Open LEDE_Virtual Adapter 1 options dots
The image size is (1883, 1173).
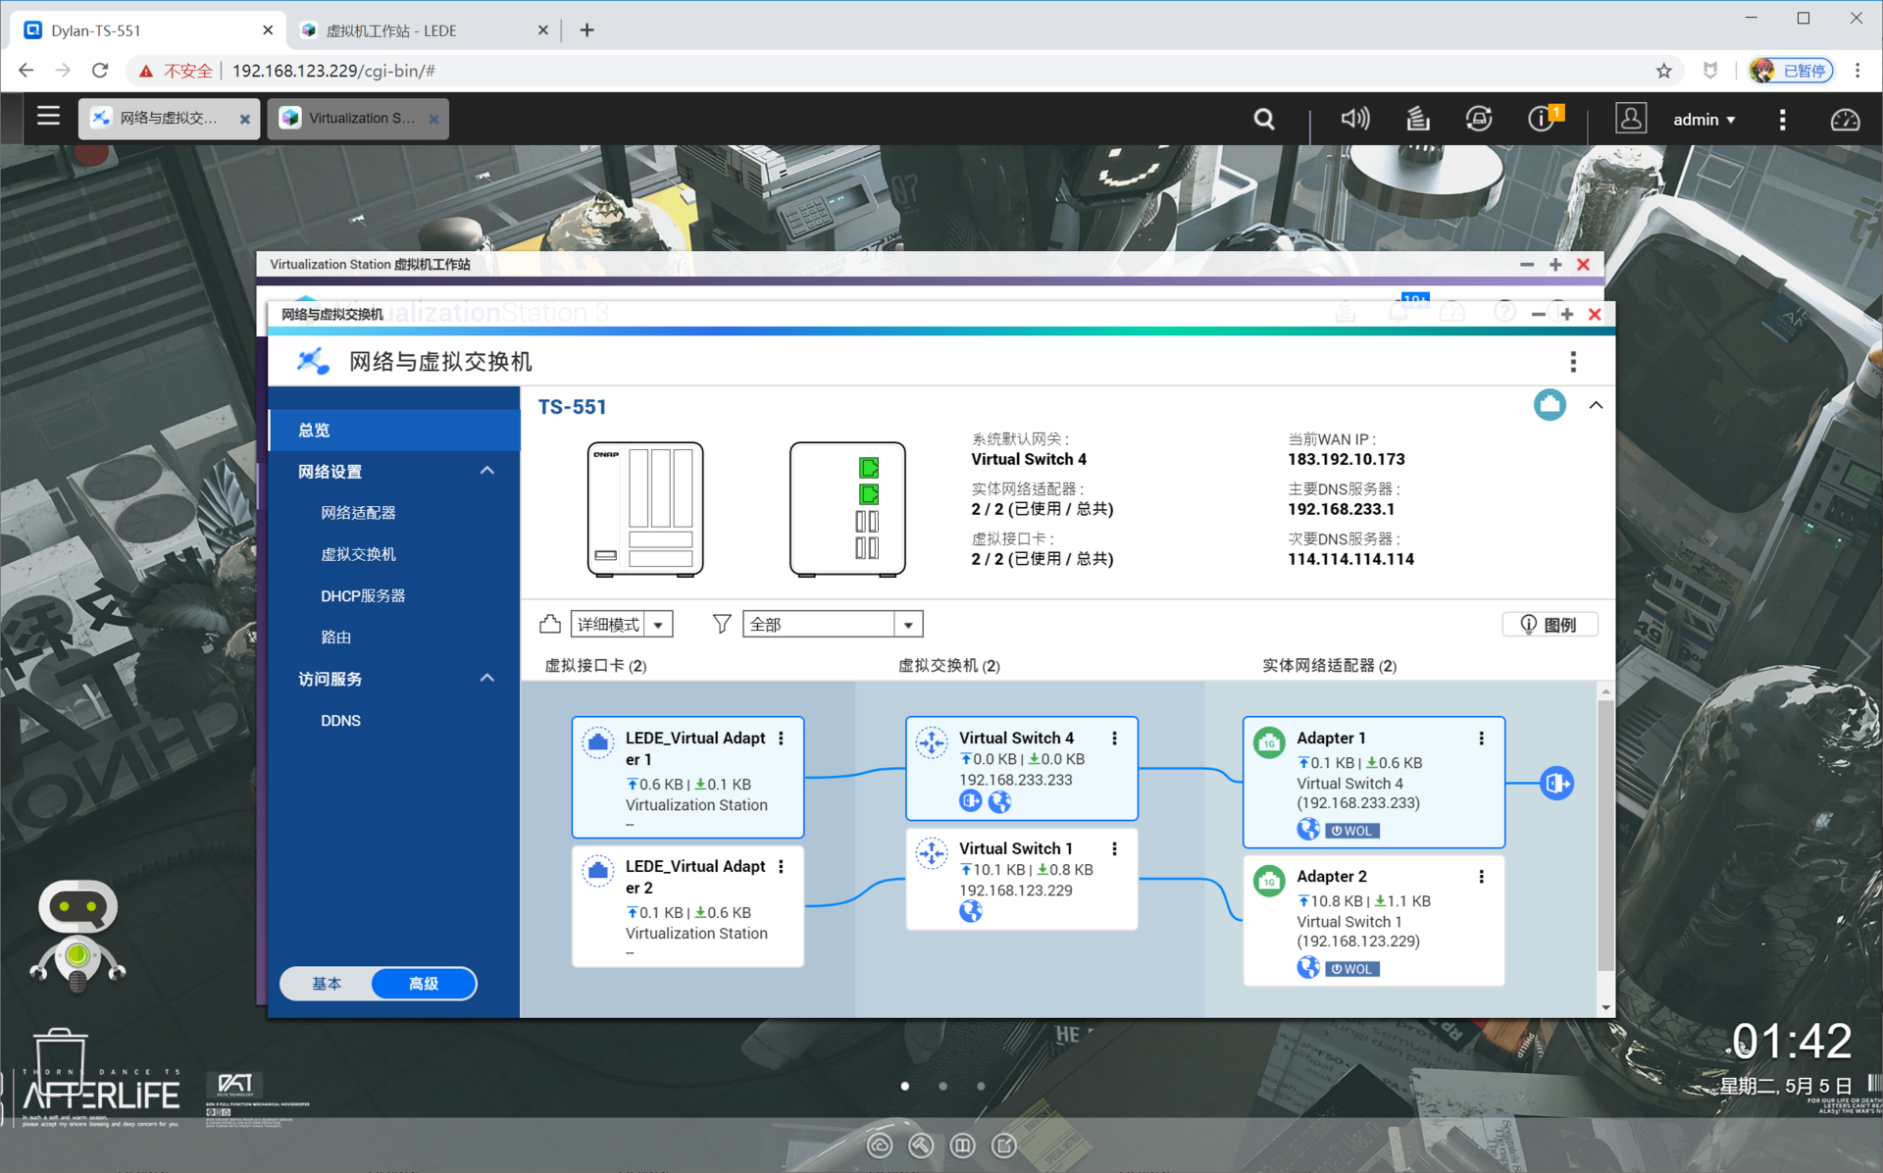pyautogui.click(x=781, y=739)
